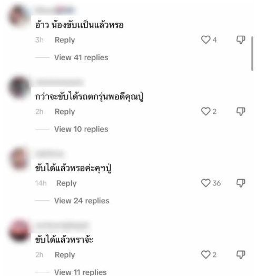
Task: Dislike the first comment posted 3h ago
Action: (x=241, y=40)
